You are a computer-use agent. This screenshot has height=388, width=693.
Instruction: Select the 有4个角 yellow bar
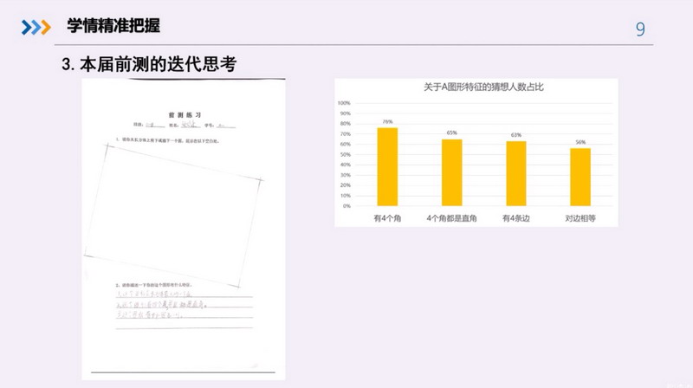(388, 167)
